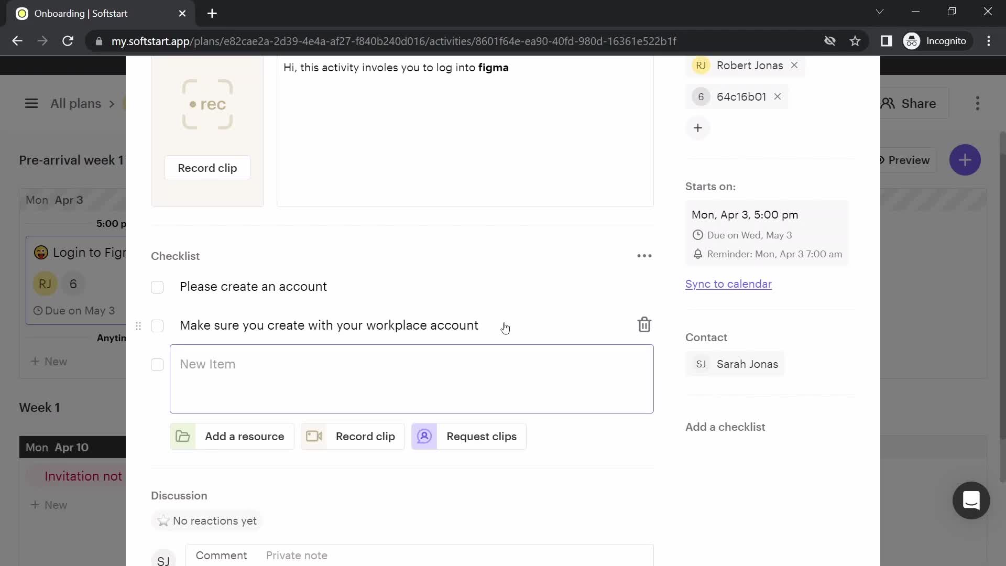
Task: Add New activity under Pre-arrival week
Action: (x=49, y=362)
